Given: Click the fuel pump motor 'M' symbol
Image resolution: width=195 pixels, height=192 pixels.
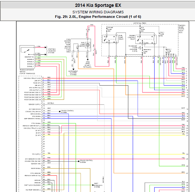Looking at the screenshot, I should click(x=88, y=45).
